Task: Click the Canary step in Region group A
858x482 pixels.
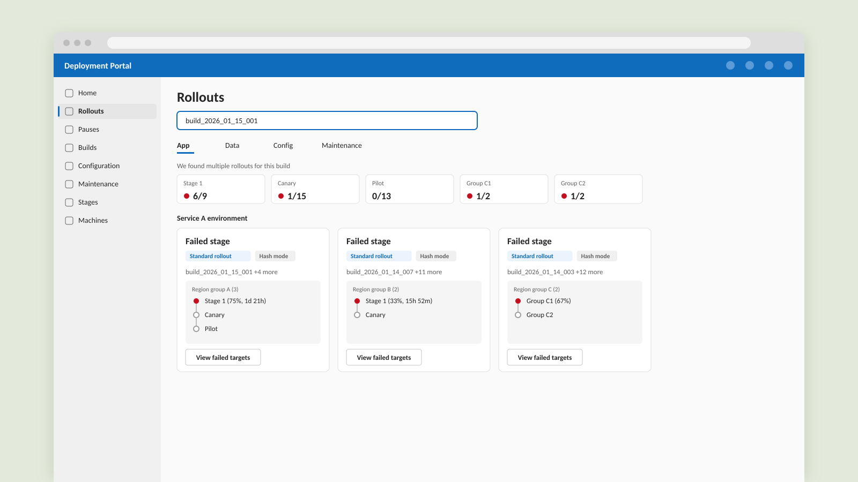Action: click(214, 315)
